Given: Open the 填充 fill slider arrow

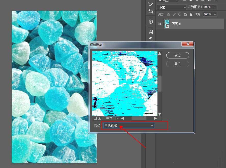Looking at the screenshot, I should [x=215, y=14].
